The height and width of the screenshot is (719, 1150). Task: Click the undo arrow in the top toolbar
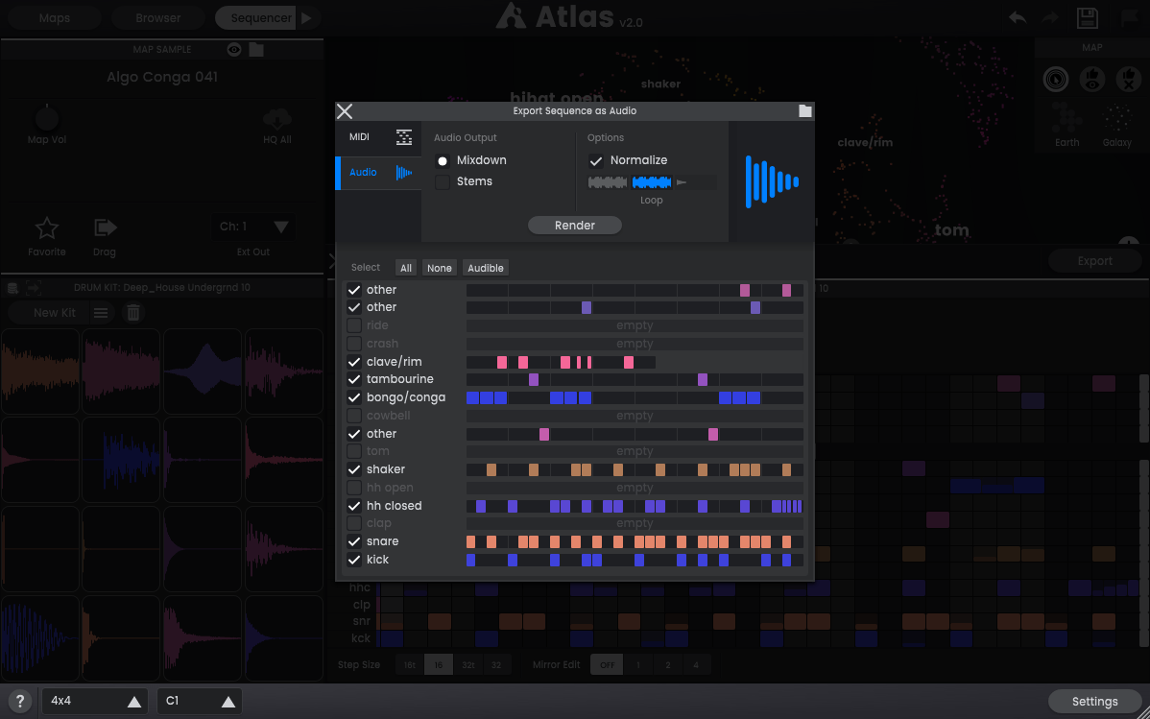[x=1016, y=17]
